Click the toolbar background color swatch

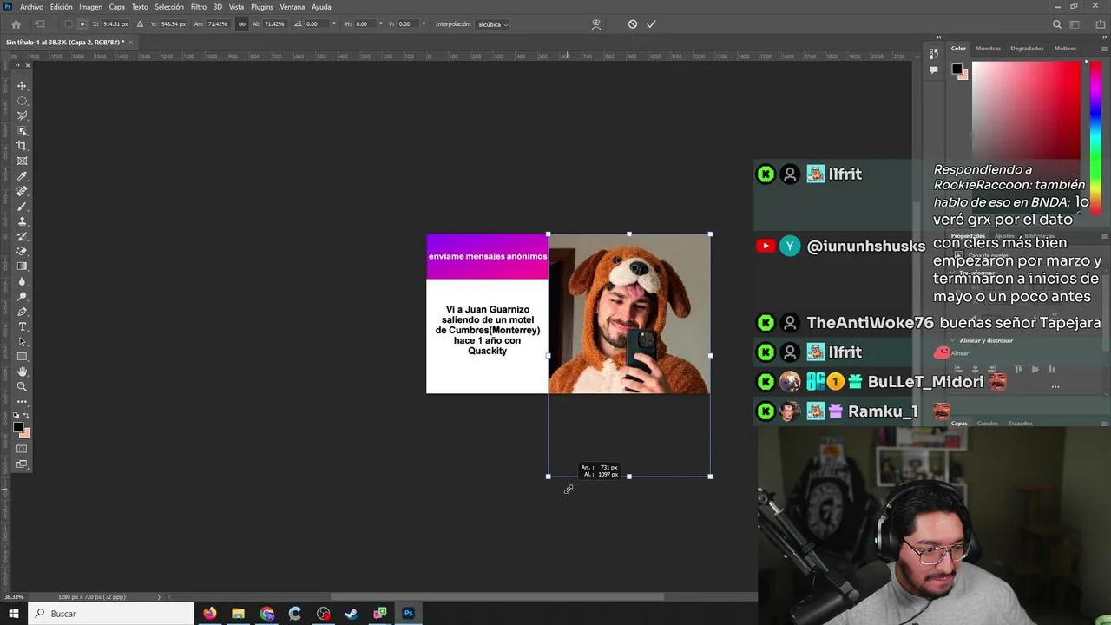pyautogui.click(x=25, y=432)
